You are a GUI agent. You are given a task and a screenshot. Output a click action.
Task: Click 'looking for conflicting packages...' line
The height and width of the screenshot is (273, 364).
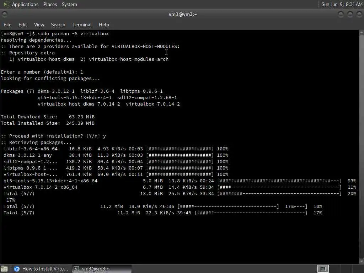click(x=50, y=79)
